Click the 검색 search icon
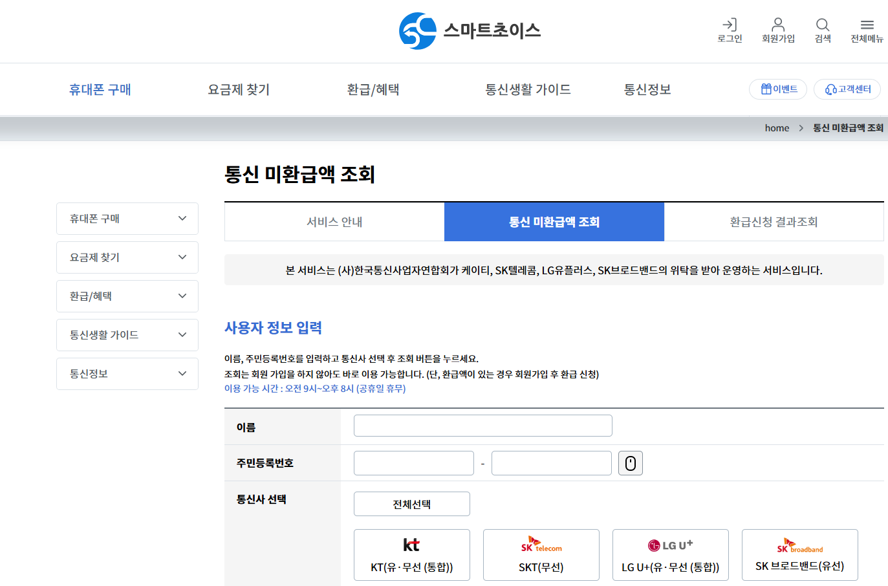This screenshot has height=586, width=888. tap(823, 30)
